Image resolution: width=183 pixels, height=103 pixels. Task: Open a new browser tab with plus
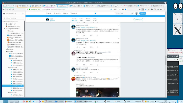(x=165, y=6)
